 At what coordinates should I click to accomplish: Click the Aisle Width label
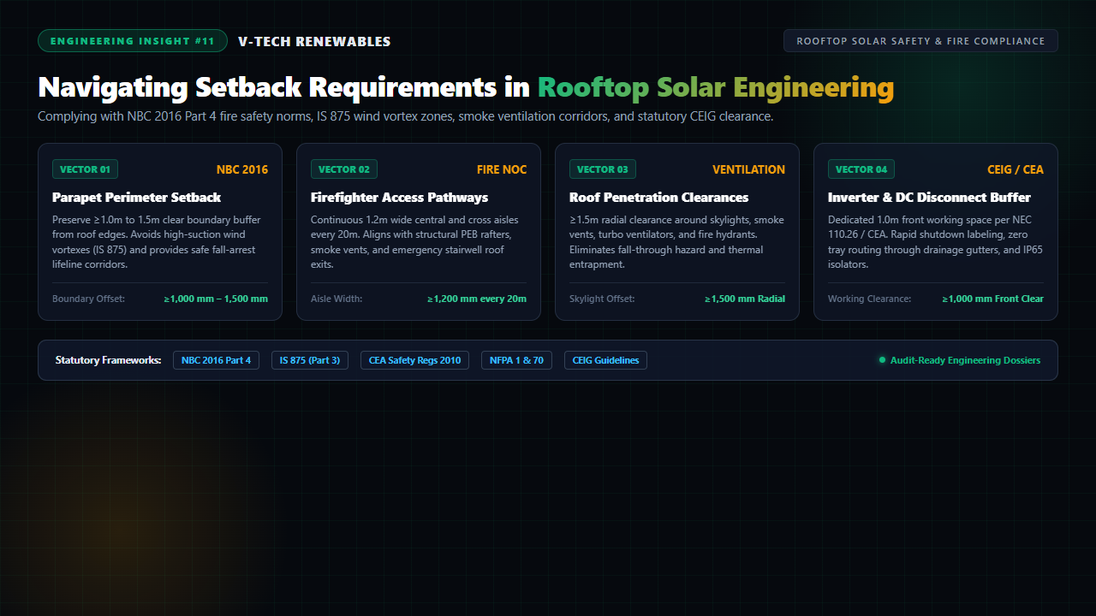coord(337,299)
